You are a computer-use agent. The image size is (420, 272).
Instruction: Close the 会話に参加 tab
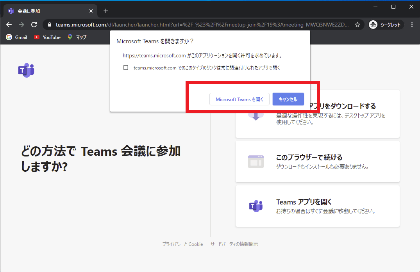(x=91, y=11)
